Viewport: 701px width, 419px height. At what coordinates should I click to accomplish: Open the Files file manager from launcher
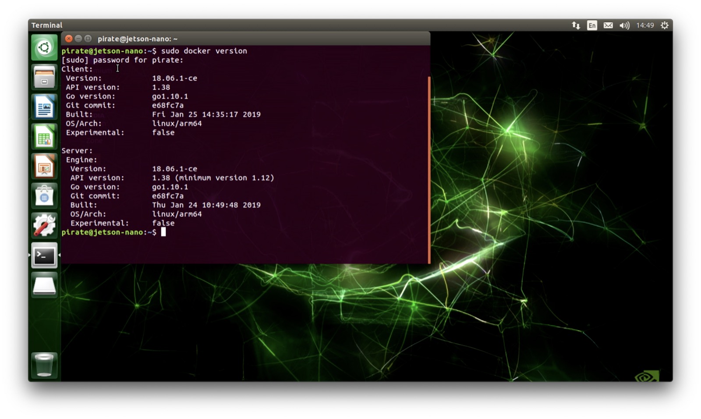click(x=44, y=77)
